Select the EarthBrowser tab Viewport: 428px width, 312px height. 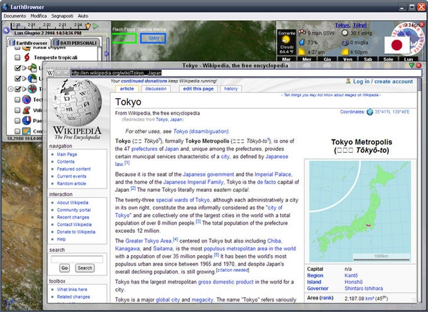[29, 43]
